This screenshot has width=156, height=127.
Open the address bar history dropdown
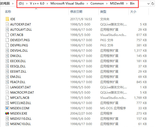coord(147,4)
